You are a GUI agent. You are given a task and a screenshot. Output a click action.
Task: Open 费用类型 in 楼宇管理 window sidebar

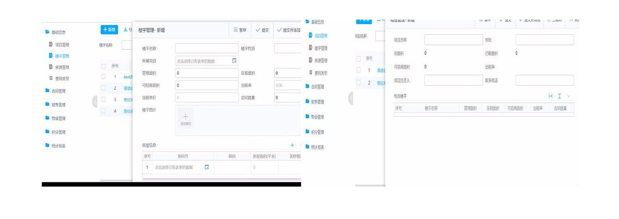[59, 78]
